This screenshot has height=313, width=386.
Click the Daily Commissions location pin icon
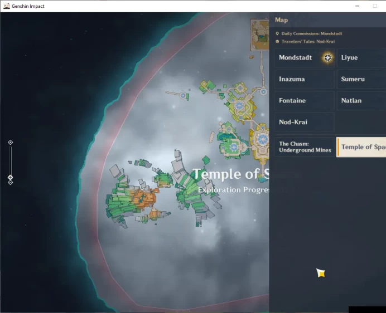click(277, 33)
